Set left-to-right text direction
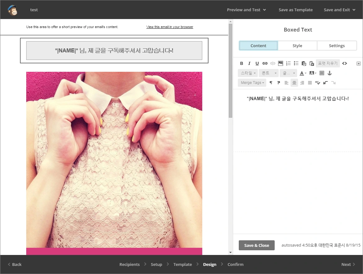The image size is (363, 274). tap(271, 83)
